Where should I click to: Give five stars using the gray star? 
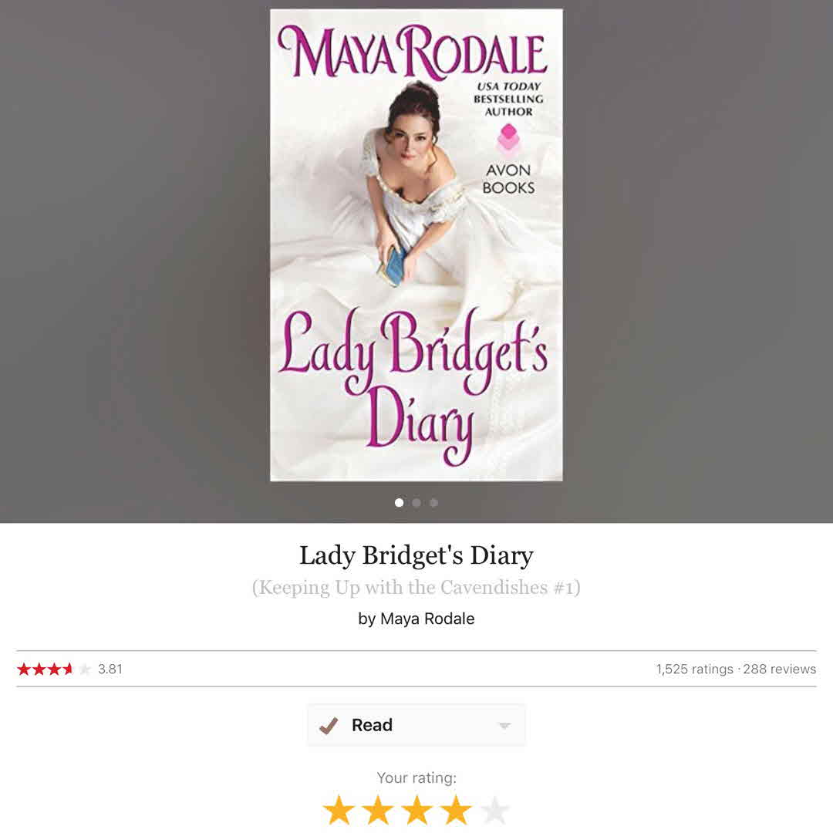[494, 810]
